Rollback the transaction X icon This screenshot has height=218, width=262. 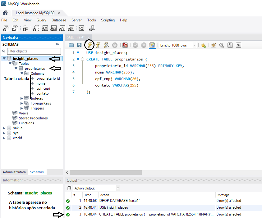click(144, 45)
